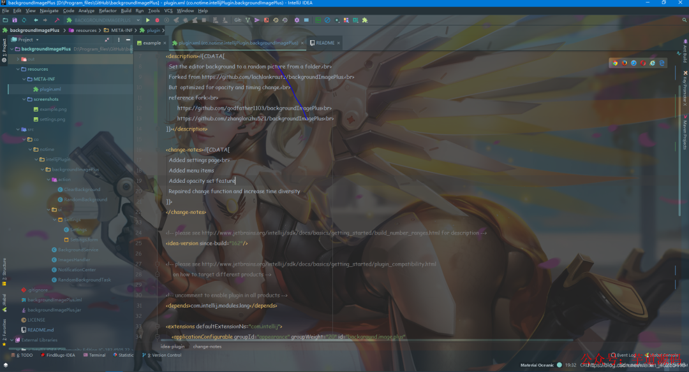Screen dimensions: 689x372
Task: Run the BACKGROUNDIMAGEPLUS configuration
Action: pyautogui.click(x=148, y=20)
